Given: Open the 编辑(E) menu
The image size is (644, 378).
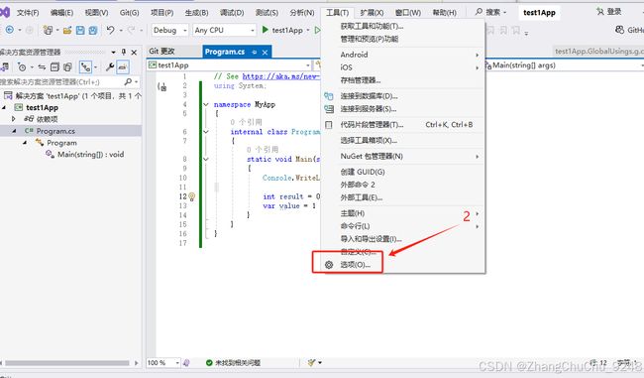Looking at the screenshot, I should (x=61, y=12).
